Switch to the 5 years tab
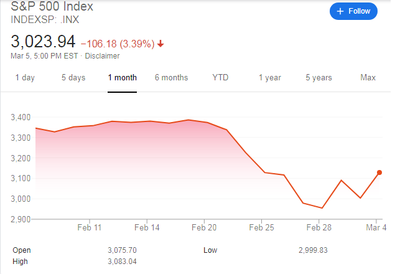The height and width of the screenshot is (274, 400). pyautogui.click(x=319, y=78)
